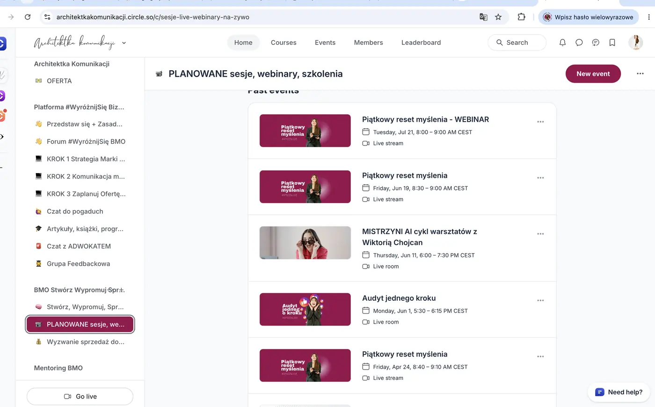Open options for Audyt jednego kroku event
655x407 pixels.
(540, 300)
